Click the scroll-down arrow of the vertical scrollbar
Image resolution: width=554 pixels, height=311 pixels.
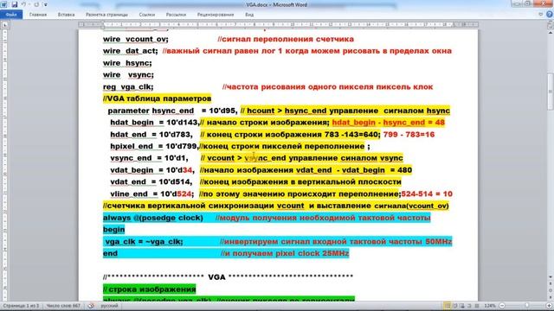(551, 277)
